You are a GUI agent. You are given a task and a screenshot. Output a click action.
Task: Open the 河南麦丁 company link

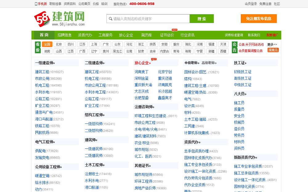tap(141, 72)
